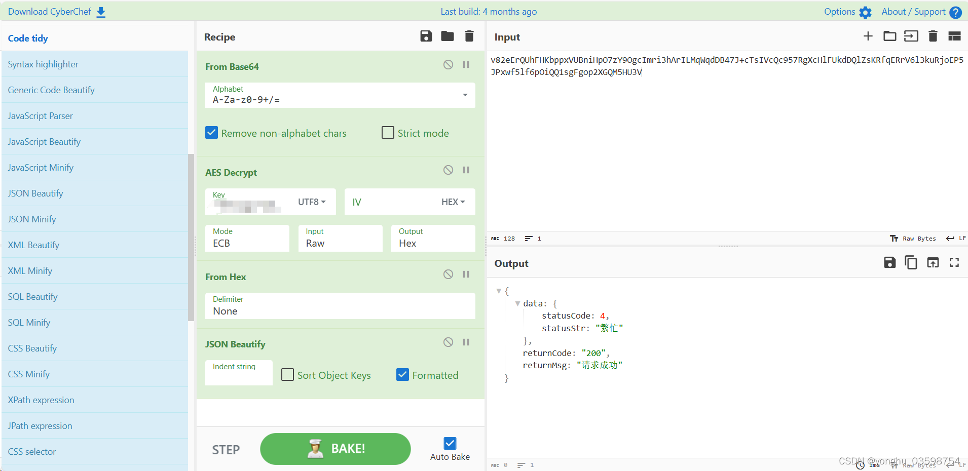Set breakpoint on AES Decrypt
Screen dimensions: 968x471
click(466, 170)
